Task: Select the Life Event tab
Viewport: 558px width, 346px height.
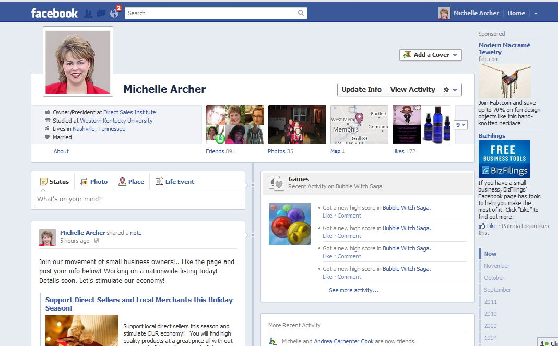Action: tap(175, 182)
